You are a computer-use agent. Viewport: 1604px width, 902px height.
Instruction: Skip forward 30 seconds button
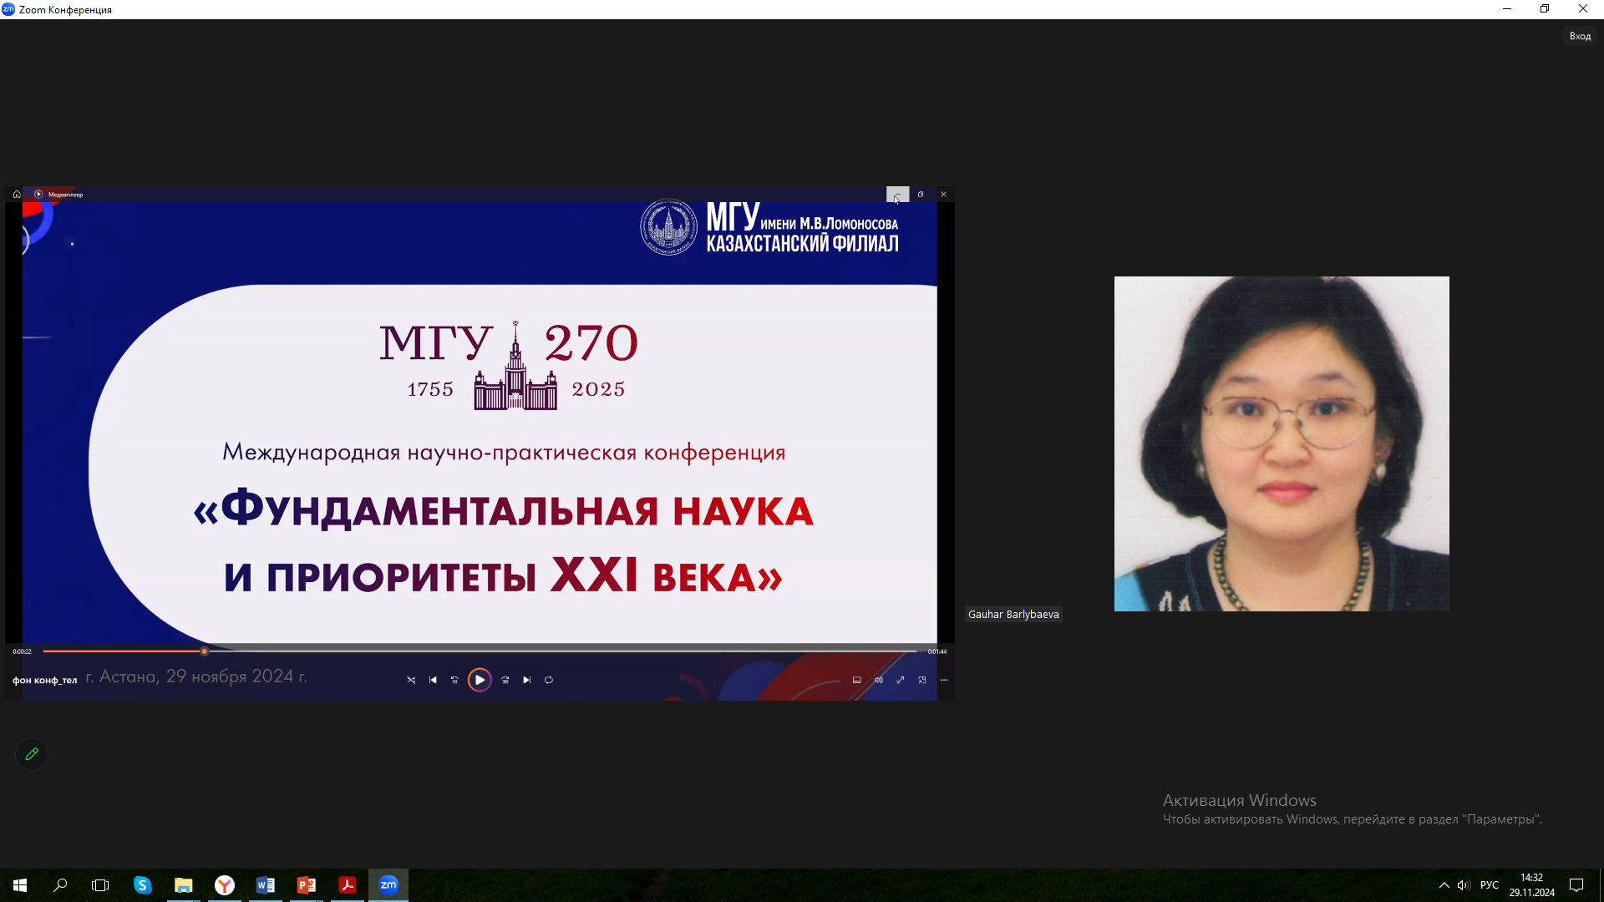tap(505, 680)
